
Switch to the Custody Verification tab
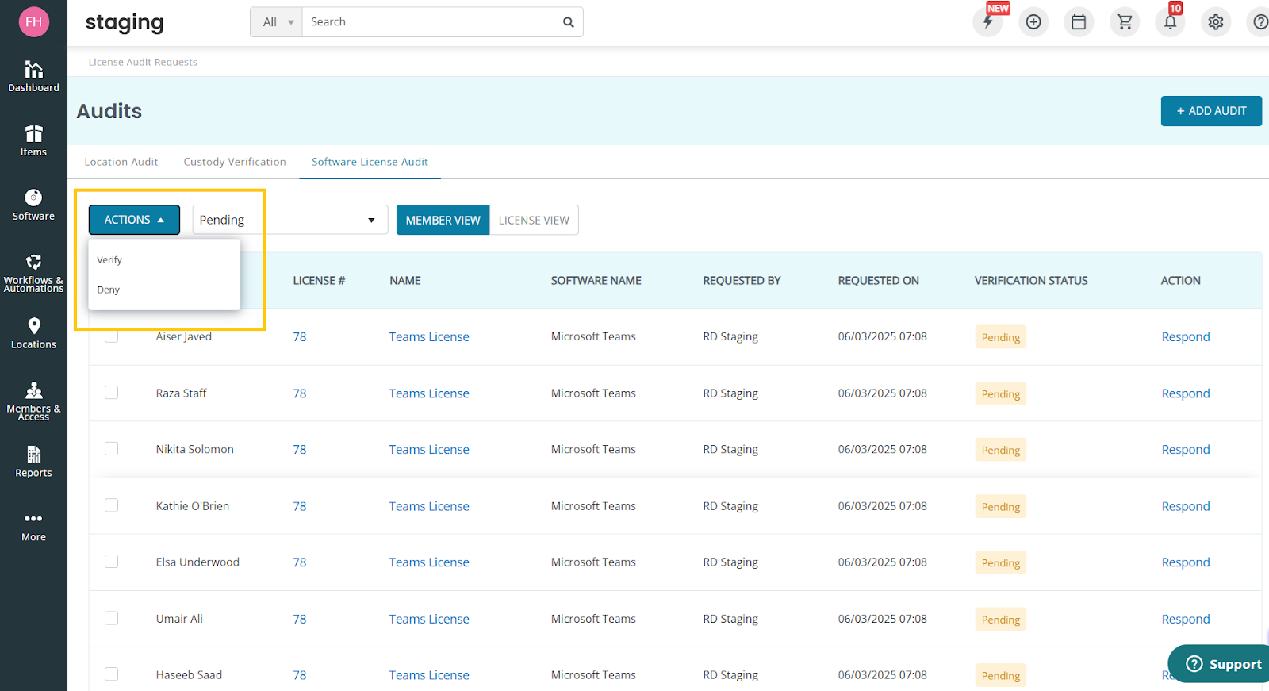click(235, 162)
